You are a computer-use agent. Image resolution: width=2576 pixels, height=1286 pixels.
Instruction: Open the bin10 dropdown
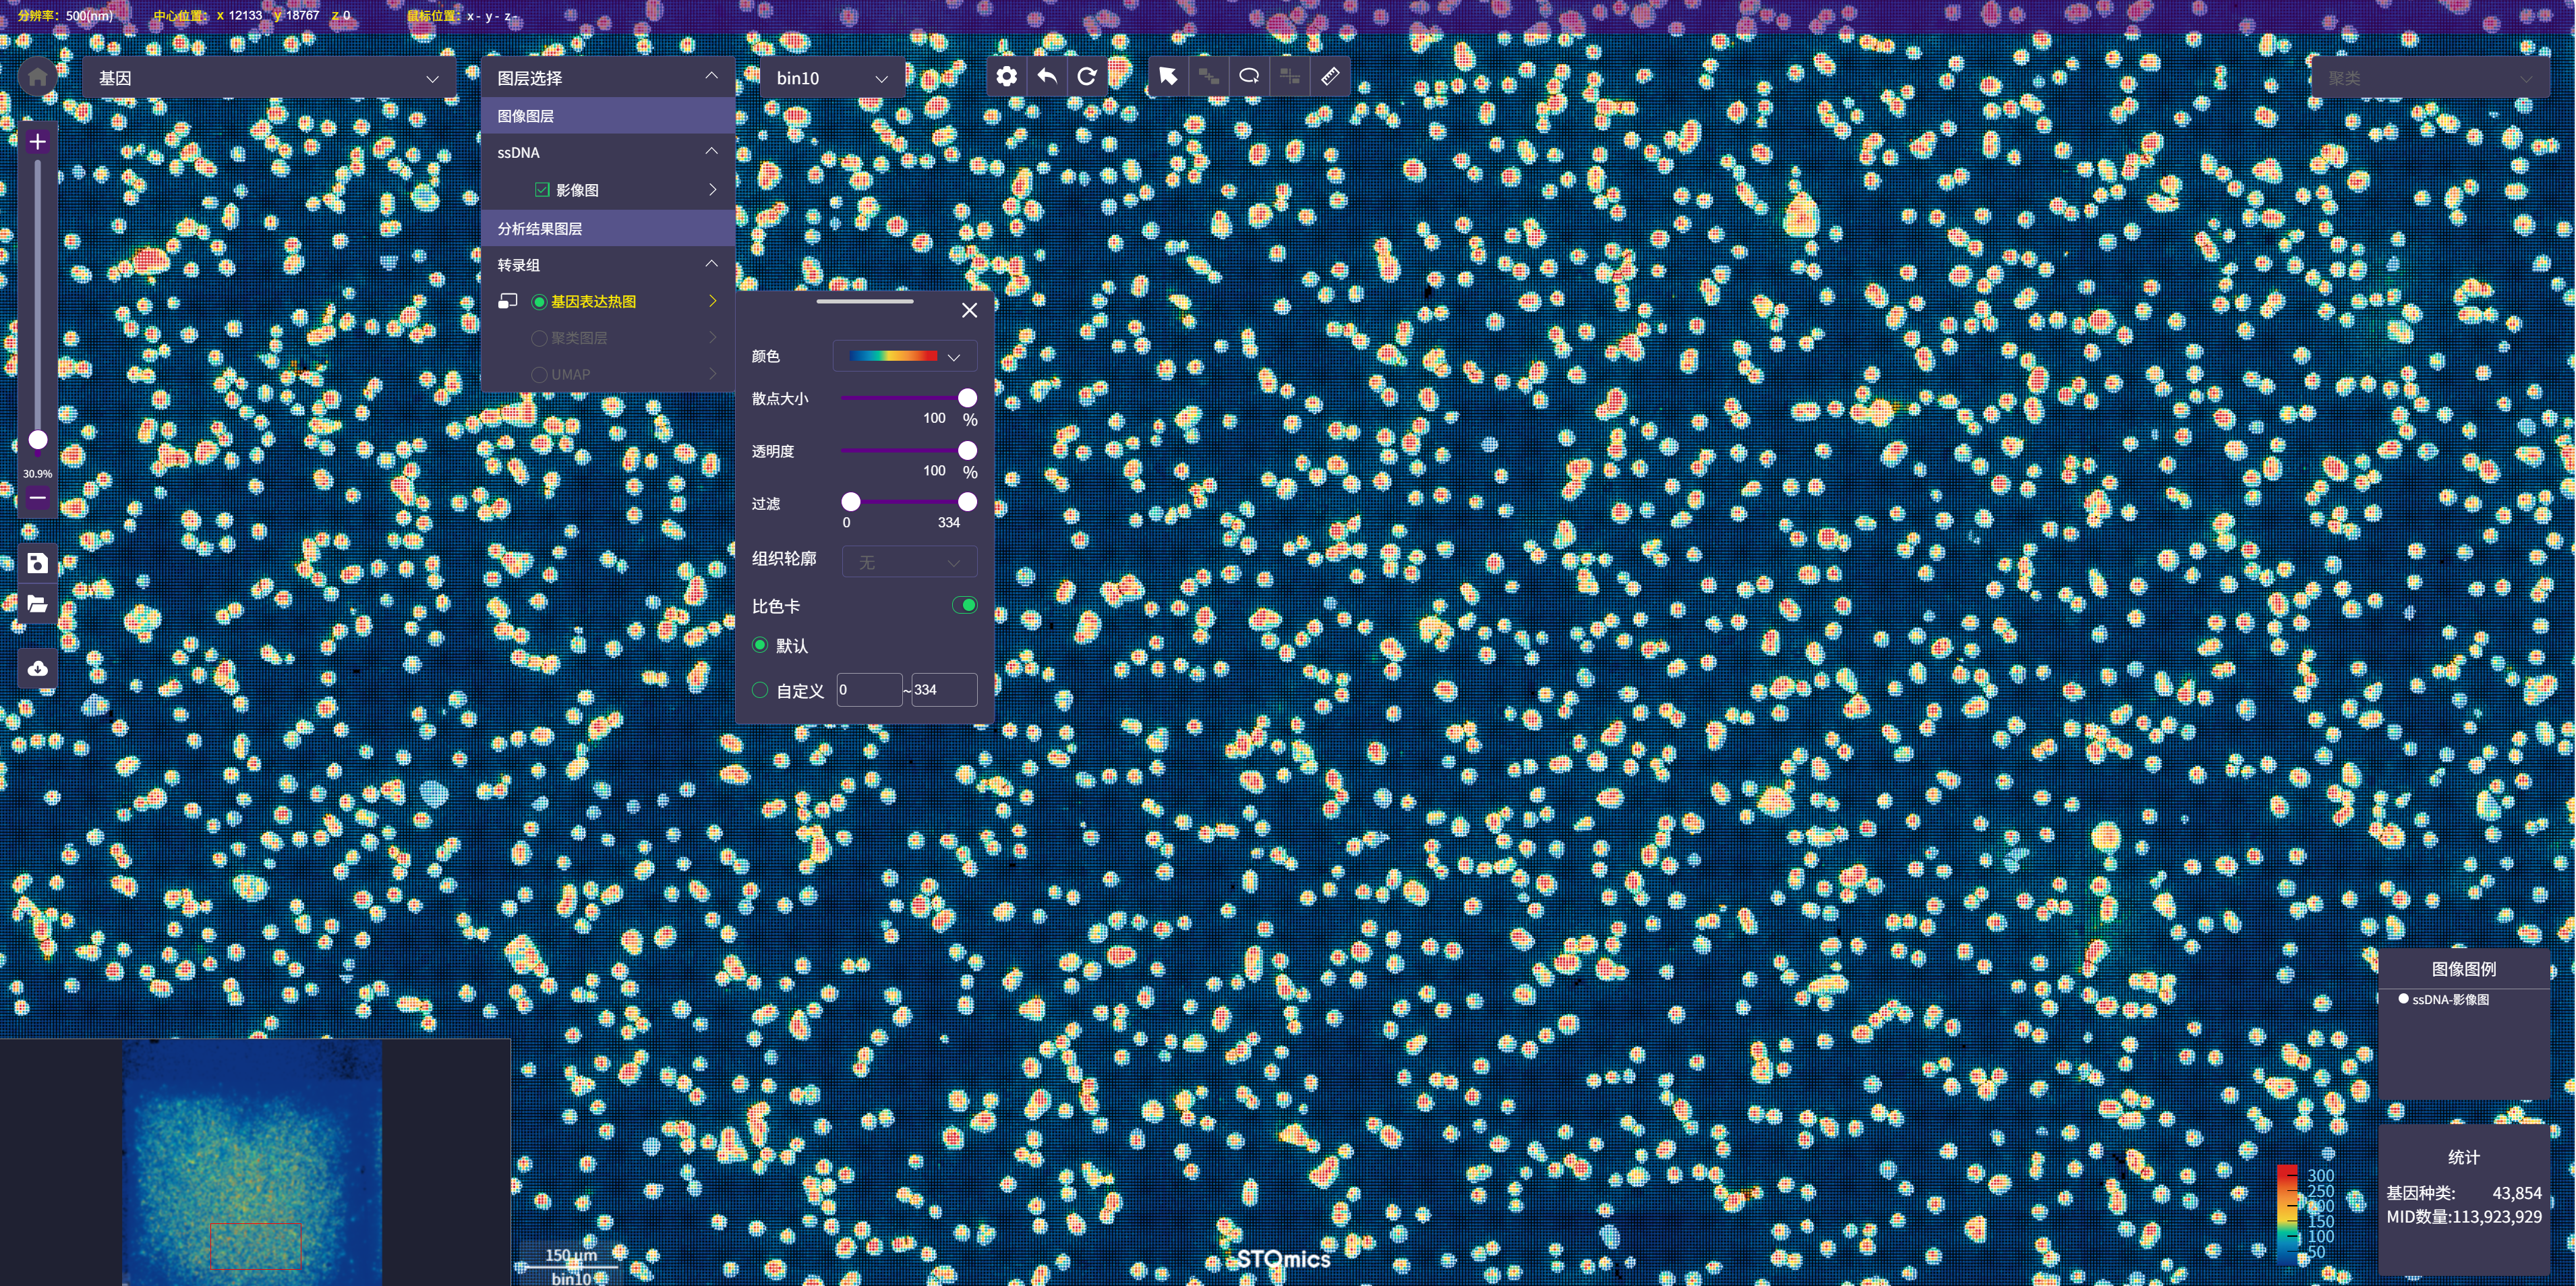[831, 78]
